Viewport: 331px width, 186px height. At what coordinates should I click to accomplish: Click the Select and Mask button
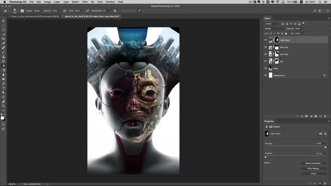(x=313, y=163)
